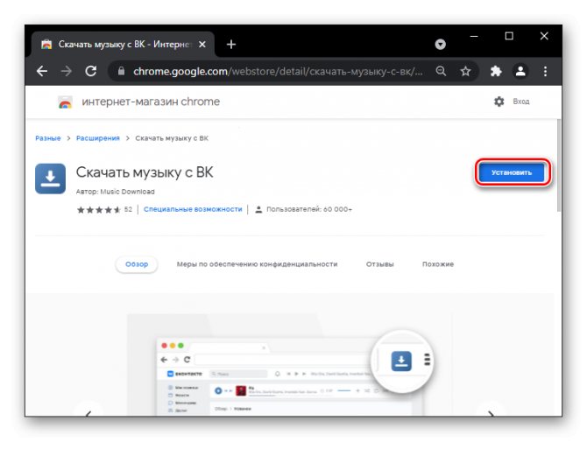Close the 'Скачать музыку с ВК' tab
This screenshot has height=449, width=587.
(202, 45)
